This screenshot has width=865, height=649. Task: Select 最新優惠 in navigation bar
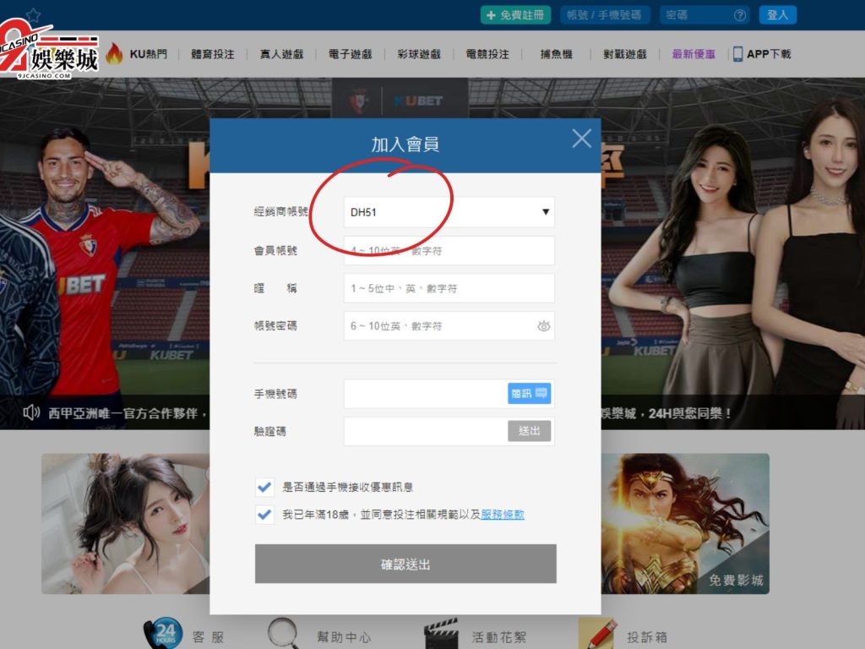(x=693, y=54)
